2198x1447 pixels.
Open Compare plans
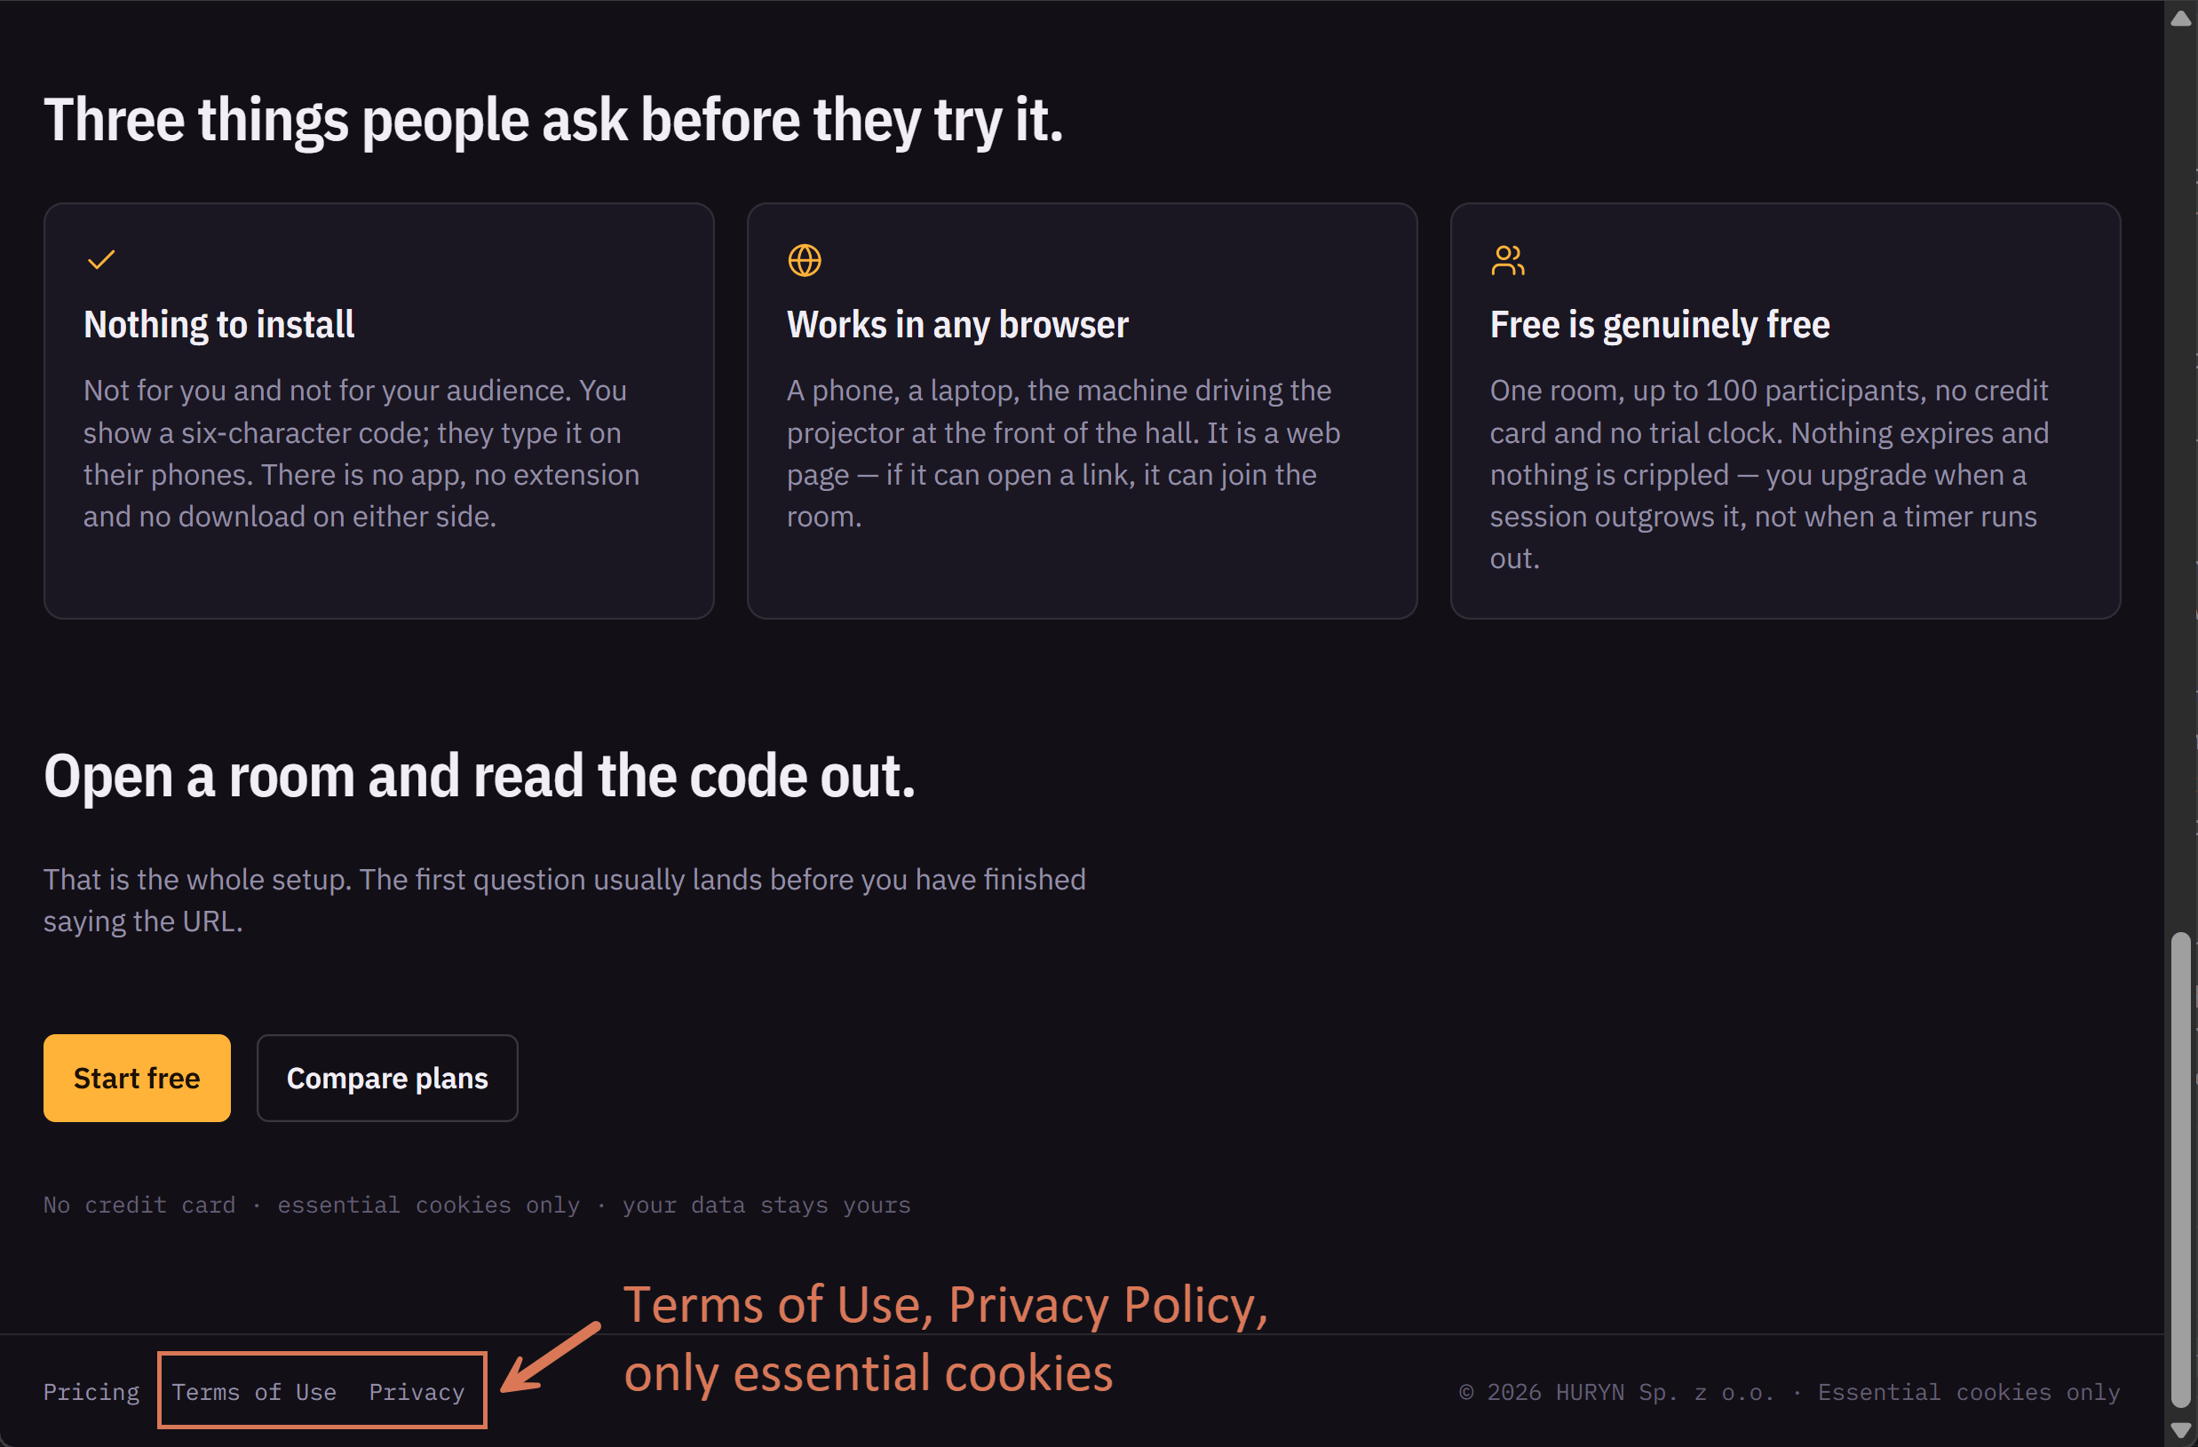[387, 1078]
